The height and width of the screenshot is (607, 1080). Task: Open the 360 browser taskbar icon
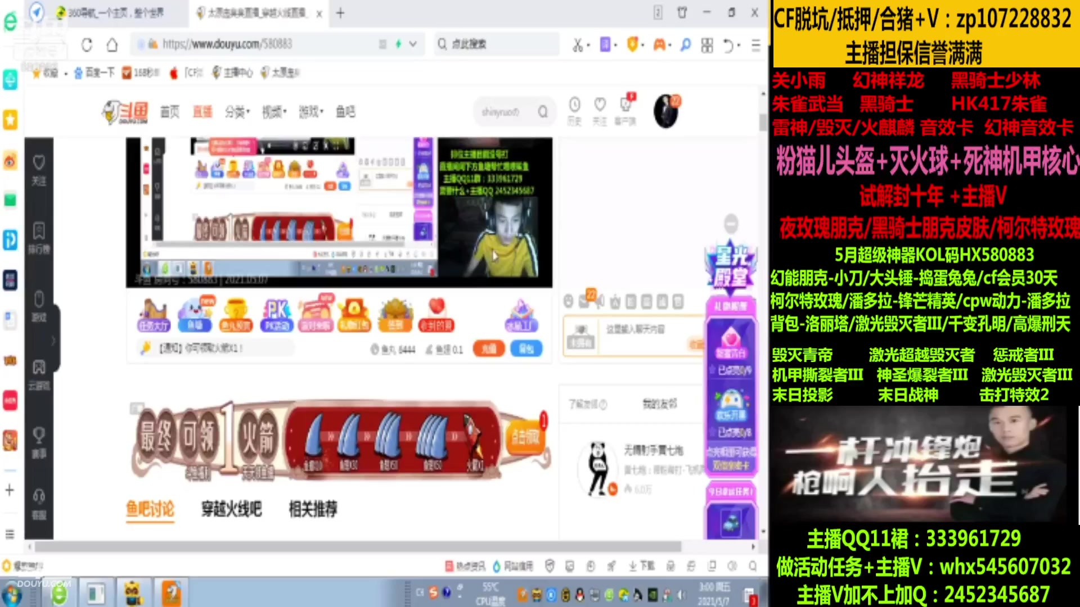(x=59, y=593)
